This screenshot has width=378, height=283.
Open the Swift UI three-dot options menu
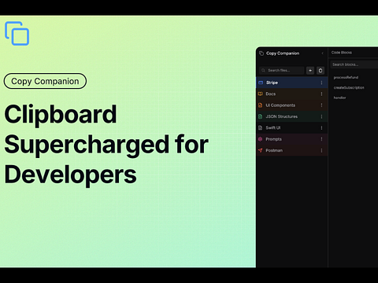pos(321,128)
